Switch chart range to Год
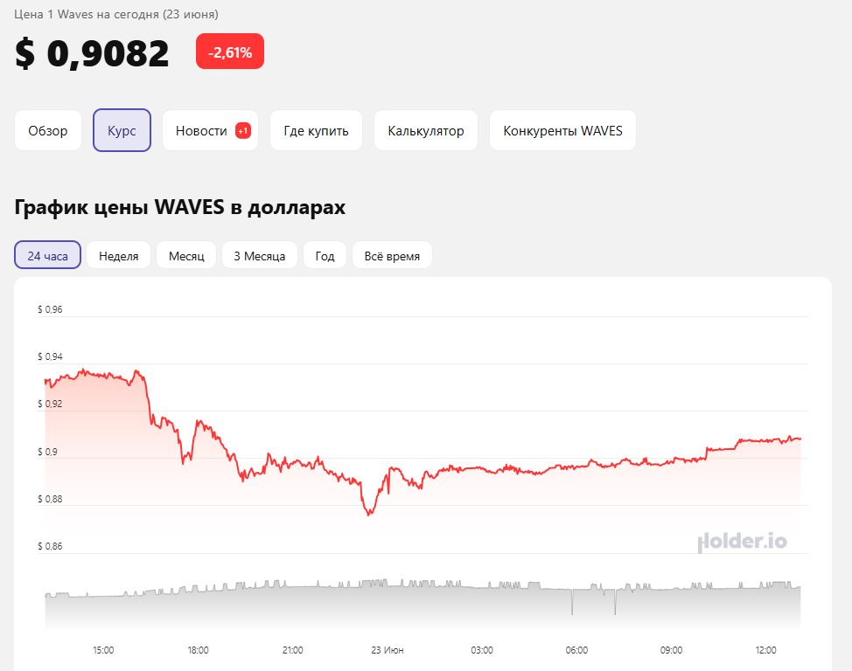The image size is (852, 671). click(x=325, y=255)
